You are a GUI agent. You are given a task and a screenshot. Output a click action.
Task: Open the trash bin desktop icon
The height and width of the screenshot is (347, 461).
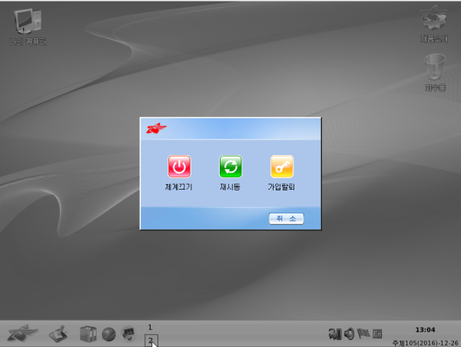pos(436,69)
